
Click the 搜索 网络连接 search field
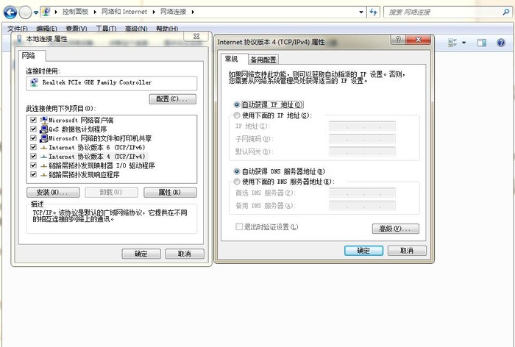441,12
